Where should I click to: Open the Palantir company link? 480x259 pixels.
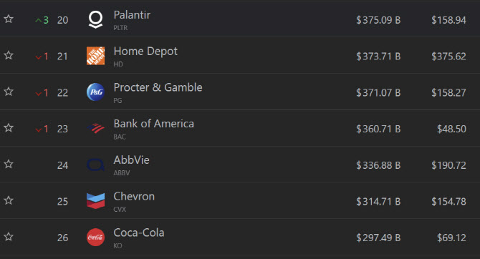tap(132, 15)
